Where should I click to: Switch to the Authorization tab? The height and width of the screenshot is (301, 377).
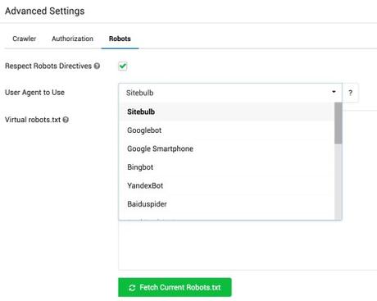[72, 39]
